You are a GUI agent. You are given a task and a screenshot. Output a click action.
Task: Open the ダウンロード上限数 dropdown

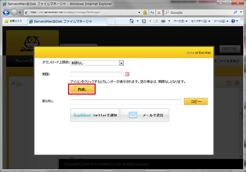click(97, 63)
